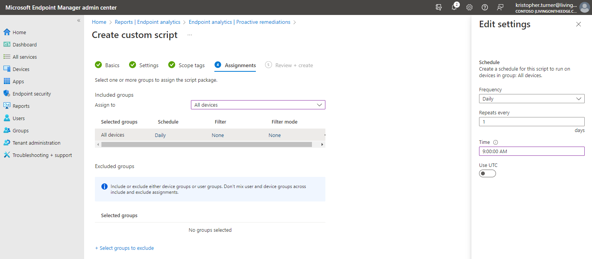Collapse the left navigation sidebar
592x259 pixels.
tap(79, 20)
